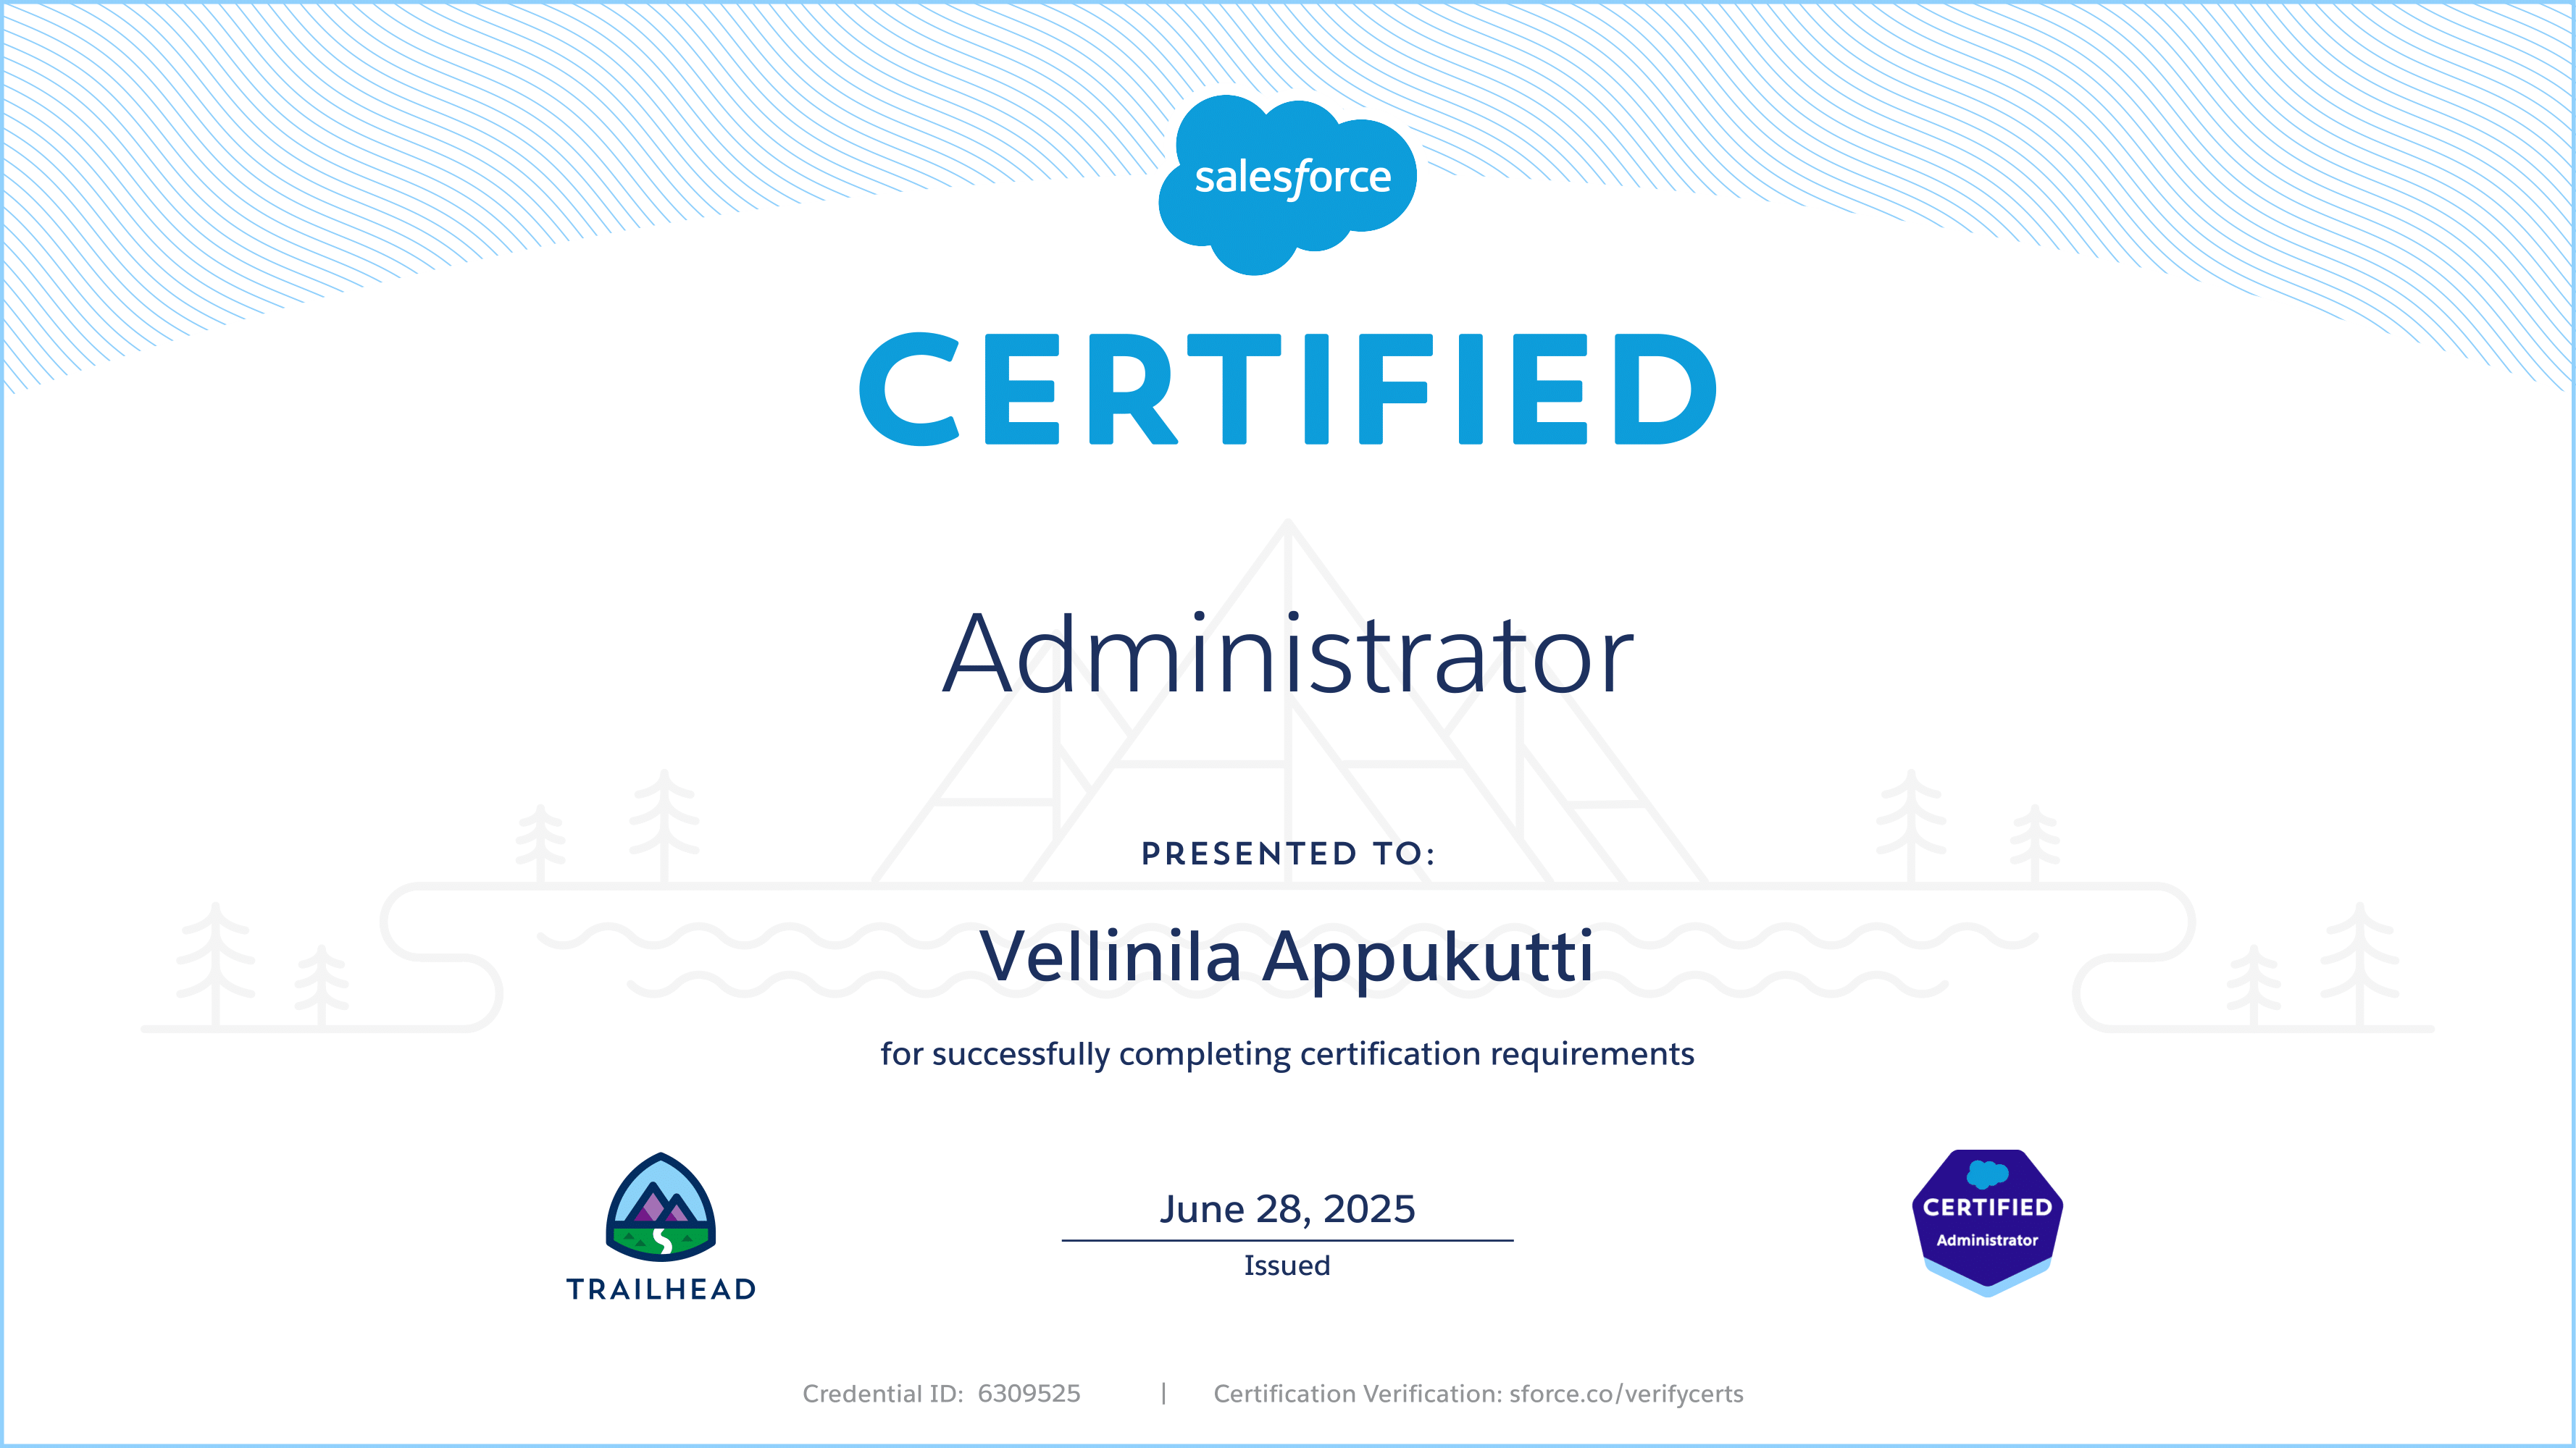Viewport: 2576px width, 1448px height.
Task: Click the far-left pine tree watermark
Action: 215,961
